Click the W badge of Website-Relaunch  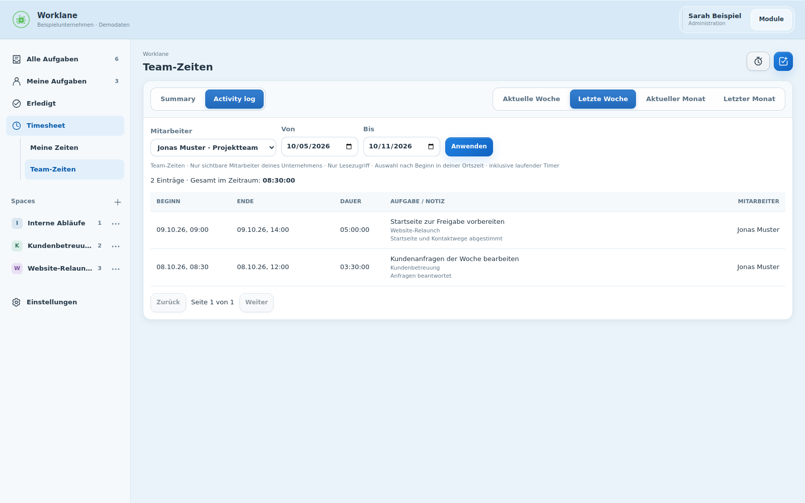(x=17, y=269)
